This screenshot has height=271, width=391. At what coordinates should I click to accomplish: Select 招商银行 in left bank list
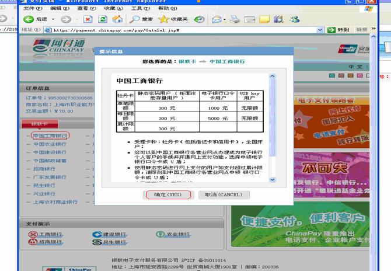point(44,169)
